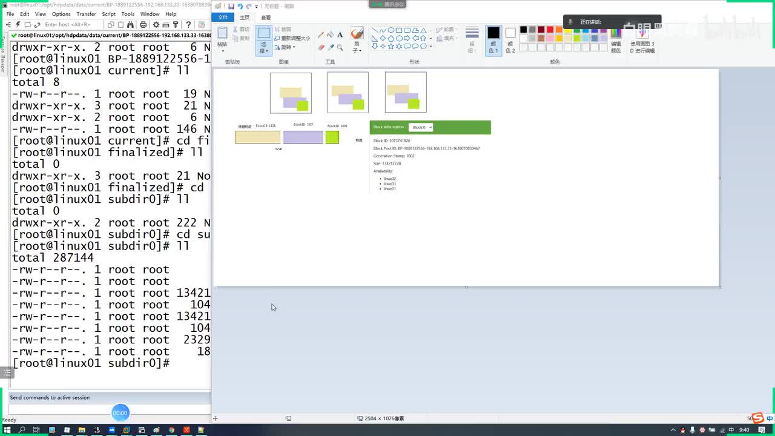
Task: Select Color 1 foreground box
Action: pos(493,40)
